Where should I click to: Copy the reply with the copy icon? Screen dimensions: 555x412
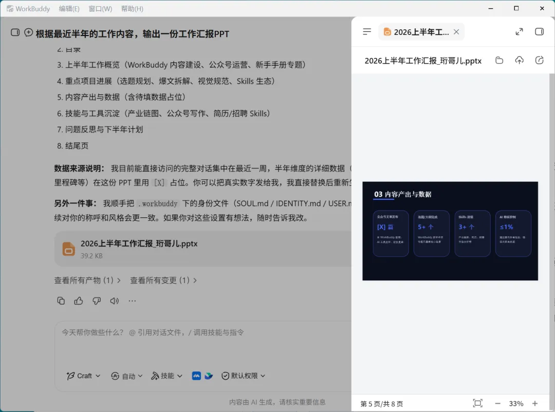tap(61, 301)
